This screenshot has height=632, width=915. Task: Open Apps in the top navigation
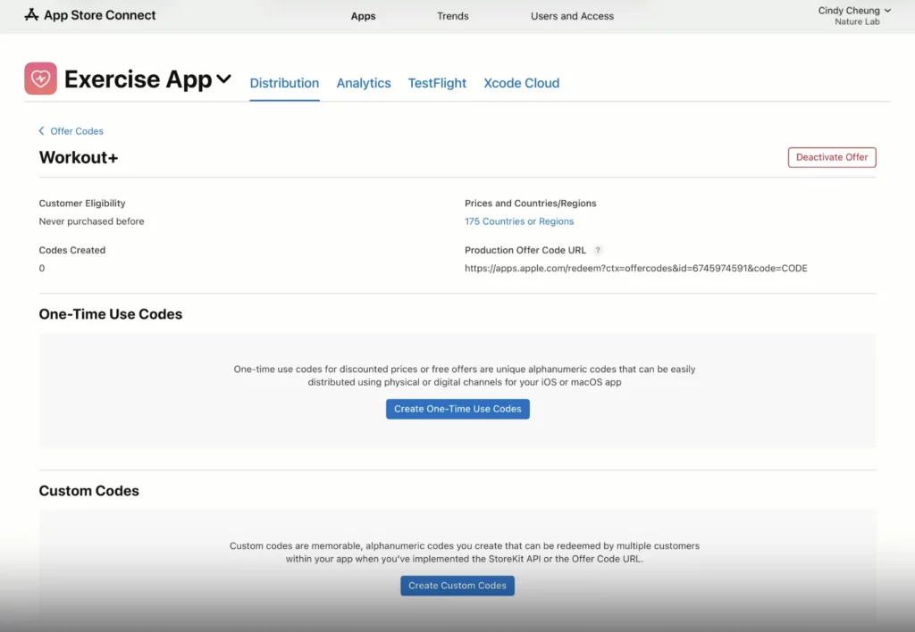(x=363, y=16)
